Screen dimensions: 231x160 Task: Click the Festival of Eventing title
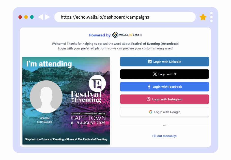86,97
